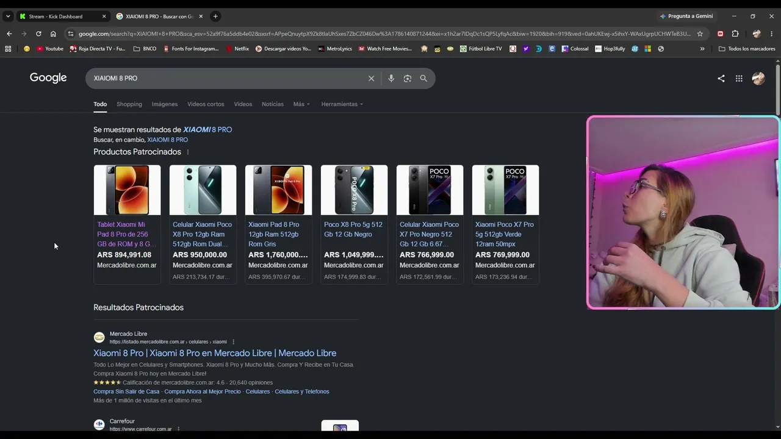Viewport: 781px width, 439px height.
Task: Expand the hidden bookmarks chevron
Action: 702,49
